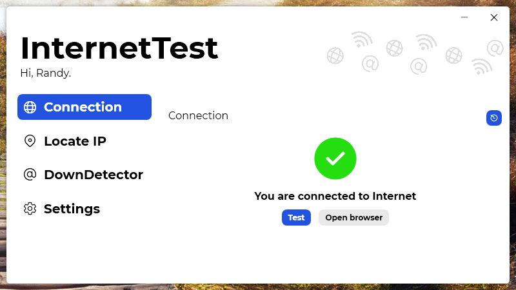Click the Connection page heading label
This screenshot has width=516, height=290.
click(x=198, y=116)
